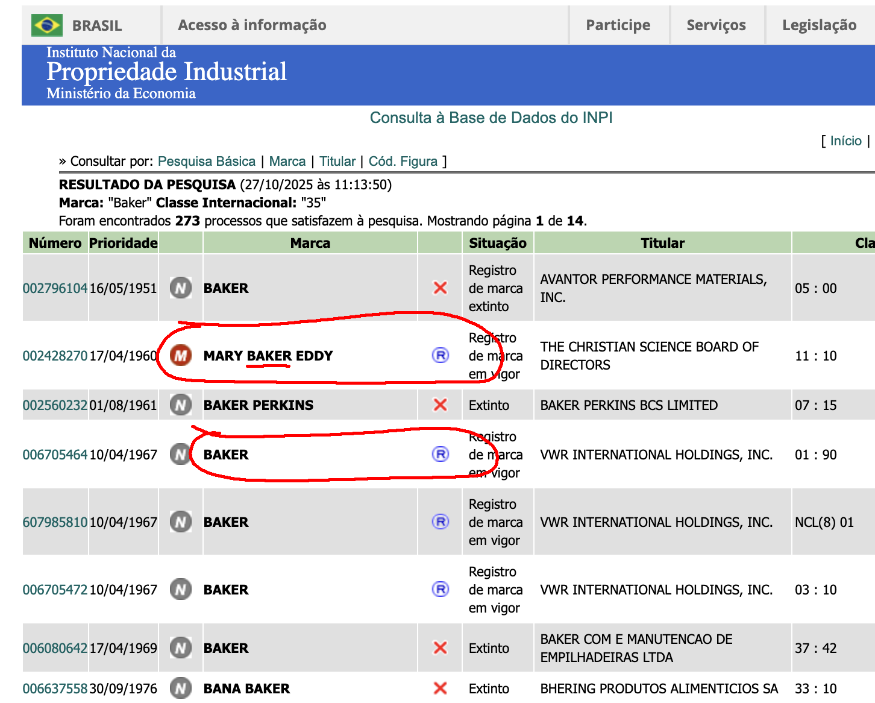Viewport: 875px width, 703px height.
Task: Click the Brazil flag icon
Action: pos(46,25)
